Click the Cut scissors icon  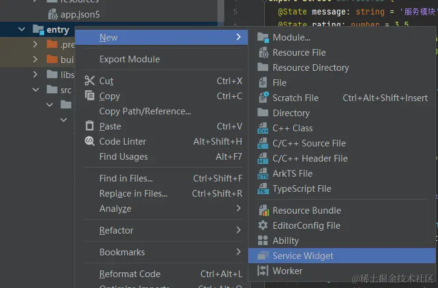click(x=90, y=81)
